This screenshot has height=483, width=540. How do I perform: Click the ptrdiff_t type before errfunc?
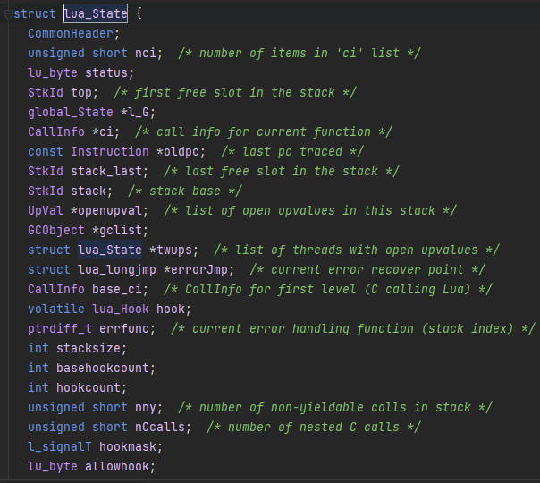coord(60,329)
